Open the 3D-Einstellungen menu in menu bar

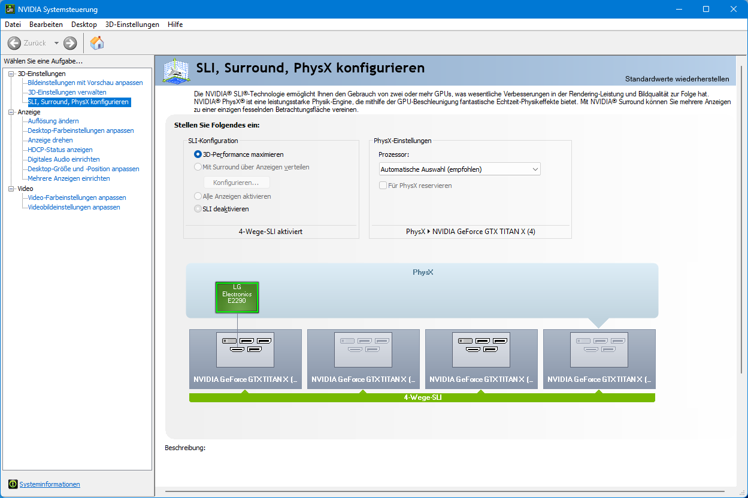(x=132, y=25)
